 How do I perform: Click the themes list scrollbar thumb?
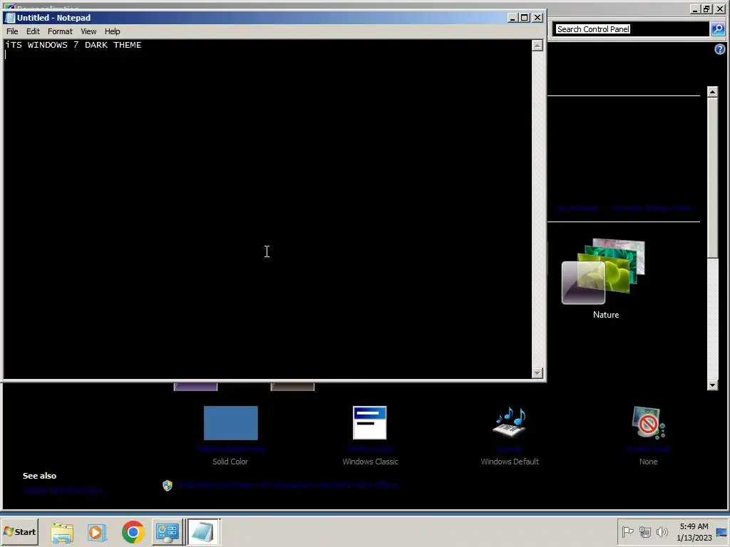tap(712, 177)
